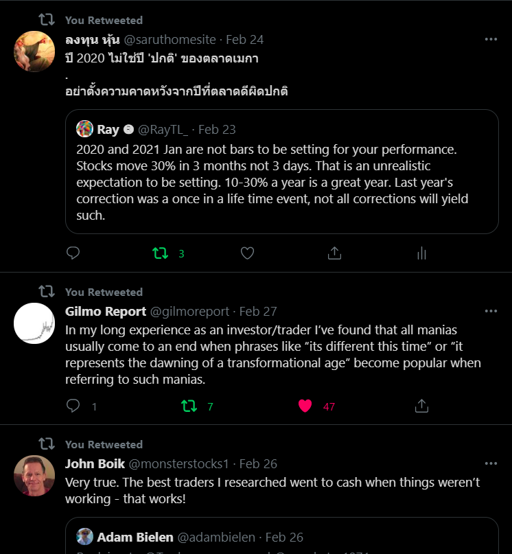This screenshot has height=554, width=512.
Task: Share the saruthomesite tweet
Action: (334, 253)
